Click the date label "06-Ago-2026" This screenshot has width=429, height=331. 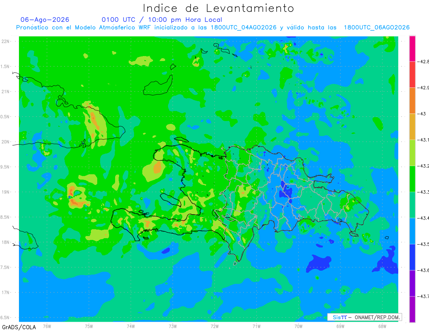45,20
